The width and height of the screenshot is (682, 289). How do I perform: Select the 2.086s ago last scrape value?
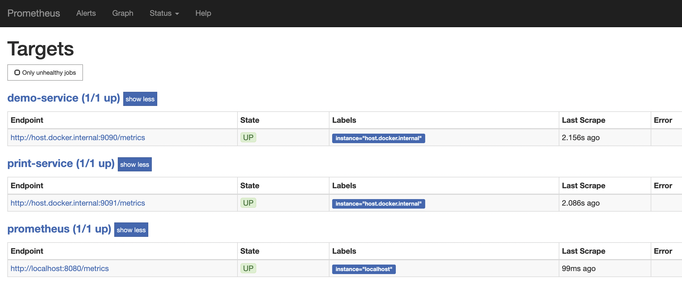pos(581,203)
